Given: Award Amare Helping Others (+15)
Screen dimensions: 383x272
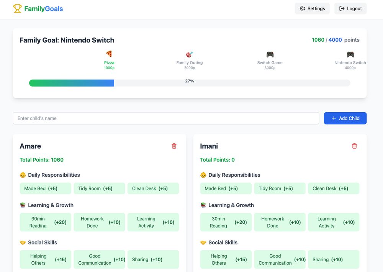Looking at the screenshot, I should 46,259.
